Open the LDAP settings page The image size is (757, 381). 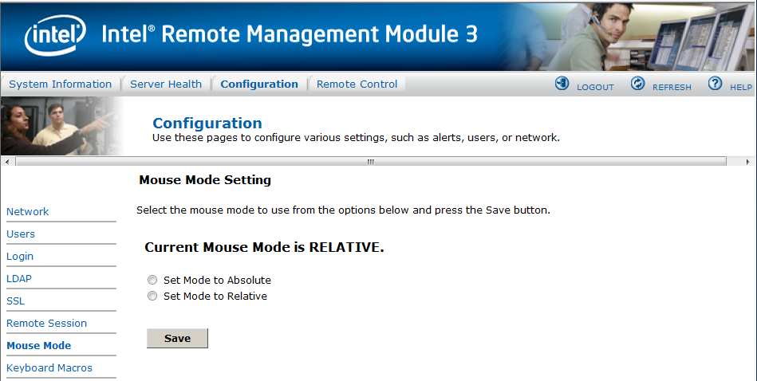pos(19,279)
